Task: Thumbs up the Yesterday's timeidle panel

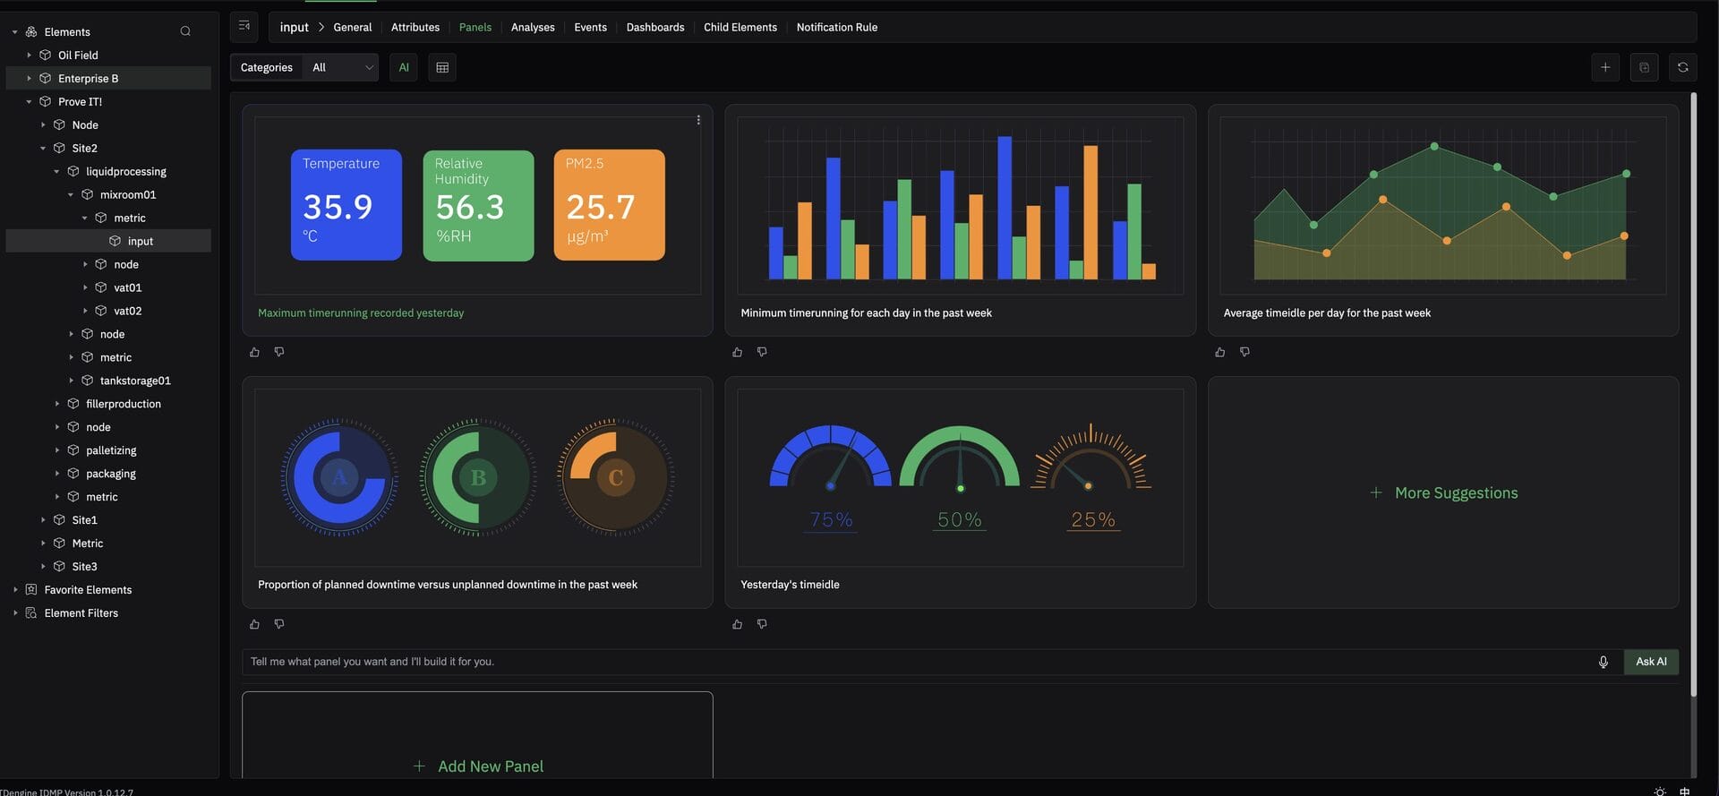Action: [x=737, y=624]
